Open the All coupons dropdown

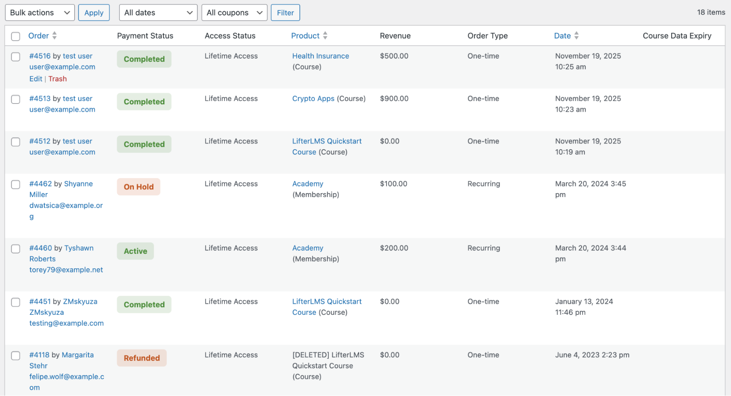(x=234, y=12)
